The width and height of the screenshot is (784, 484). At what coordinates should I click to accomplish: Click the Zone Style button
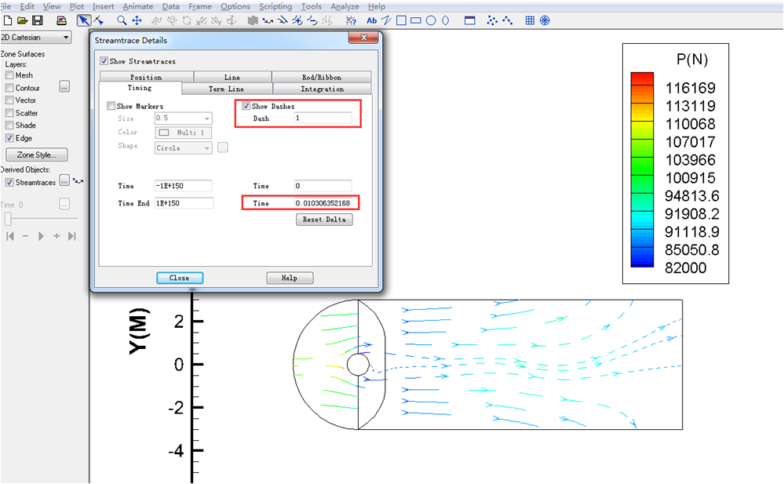37,155
